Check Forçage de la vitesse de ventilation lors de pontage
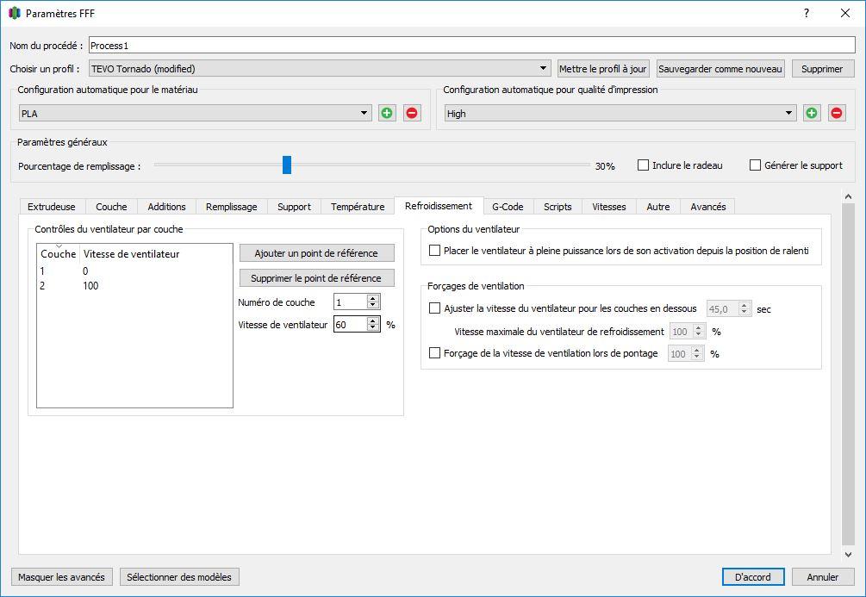 [x=434, y=353]
